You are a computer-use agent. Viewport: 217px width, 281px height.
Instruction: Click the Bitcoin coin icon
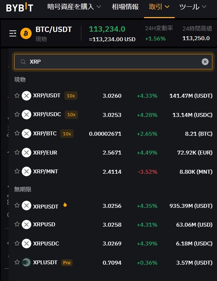click(x=26, y=33)
